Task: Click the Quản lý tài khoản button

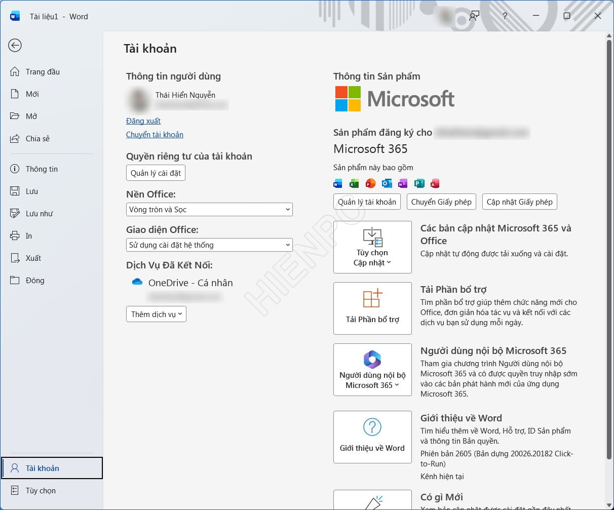Action: click(x=367, y=202)
